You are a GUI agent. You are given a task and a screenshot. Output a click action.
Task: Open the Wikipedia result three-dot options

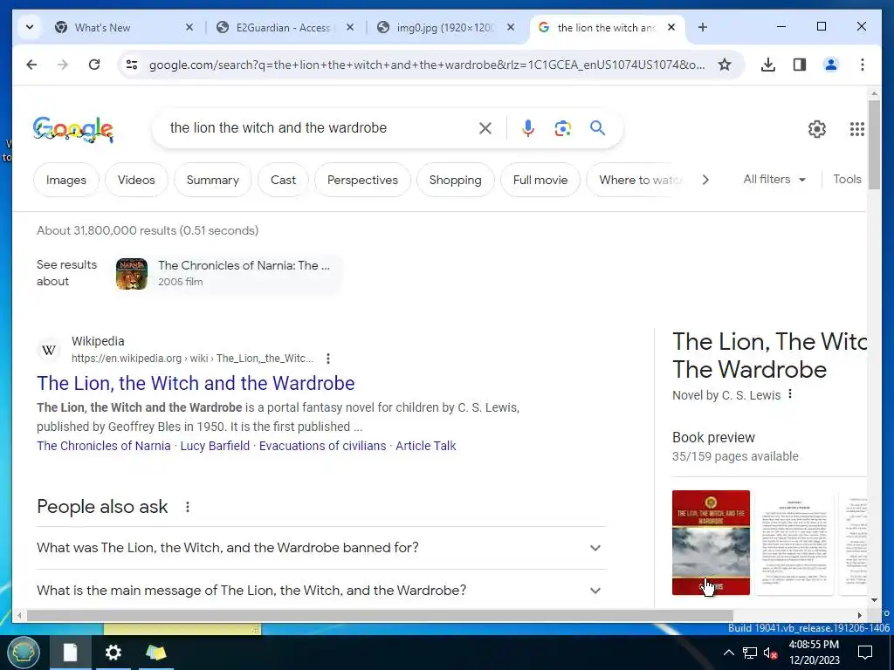coord(328,359)
